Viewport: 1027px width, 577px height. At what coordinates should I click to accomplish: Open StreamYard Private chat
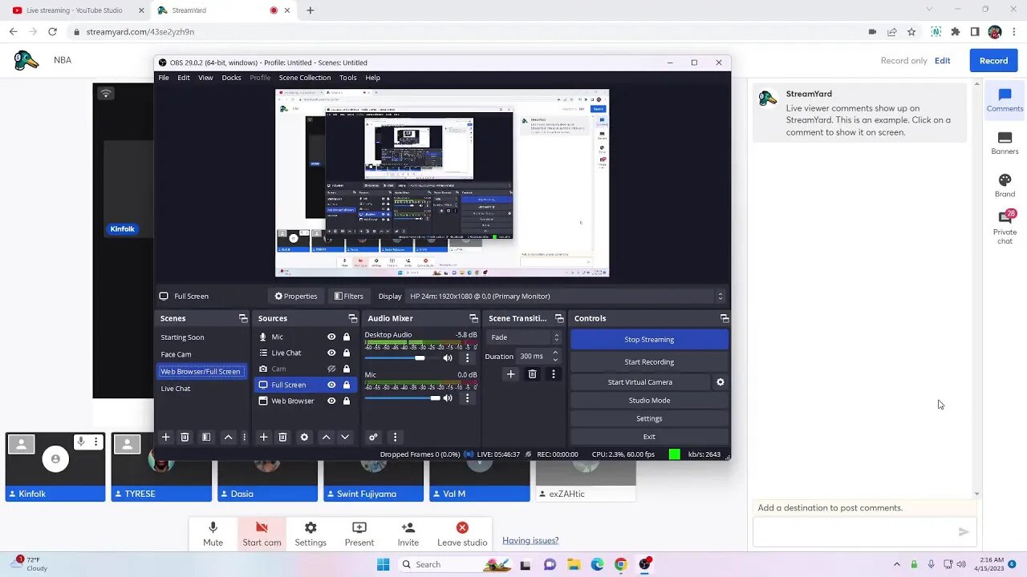pos(1005,228)
